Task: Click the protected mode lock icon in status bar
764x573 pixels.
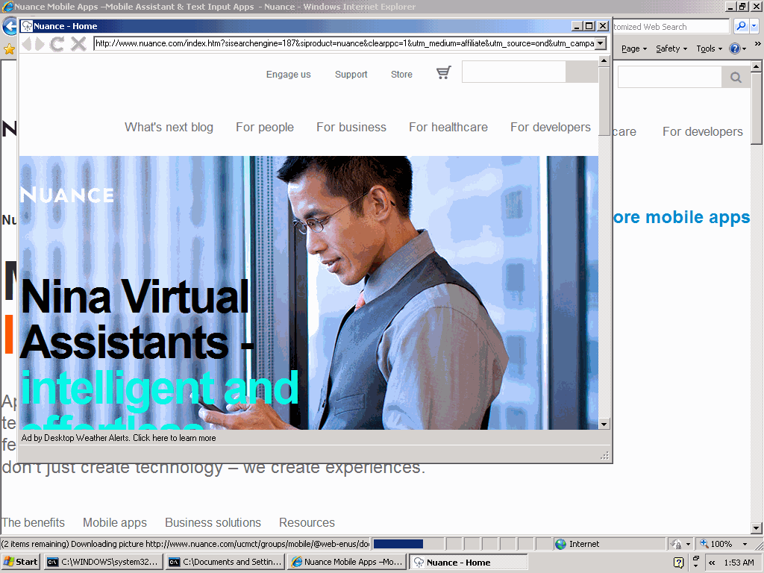Action: [676, 544]
